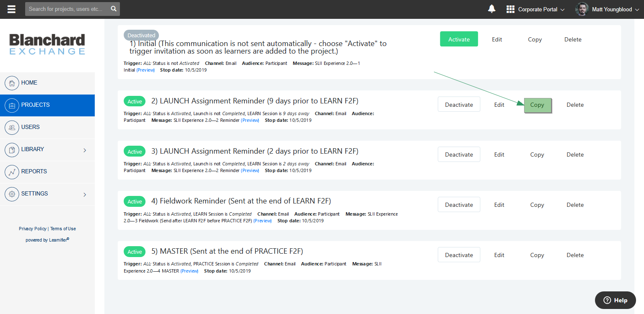Open the notifications bell

(492, 9)
